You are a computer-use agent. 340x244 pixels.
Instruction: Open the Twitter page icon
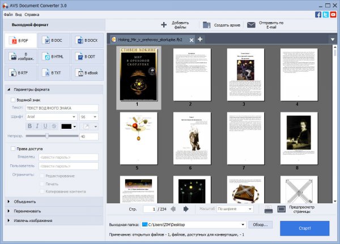[x=326, y=15]
